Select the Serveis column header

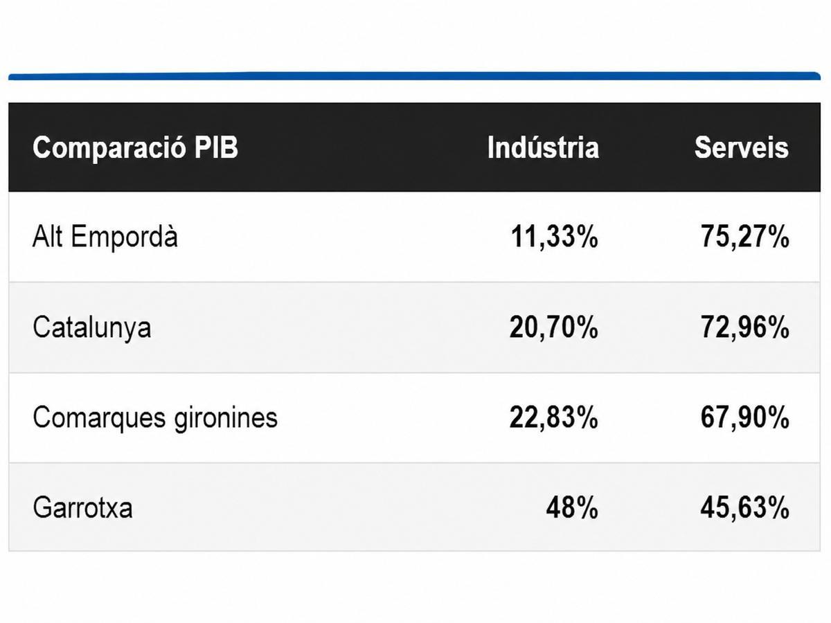click(741, 147)
